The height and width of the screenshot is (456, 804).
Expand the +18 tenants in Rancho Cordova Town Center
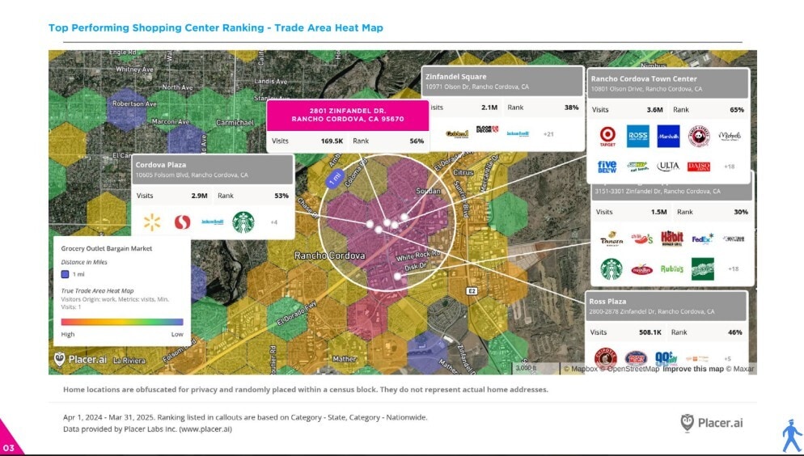(730, 167)
